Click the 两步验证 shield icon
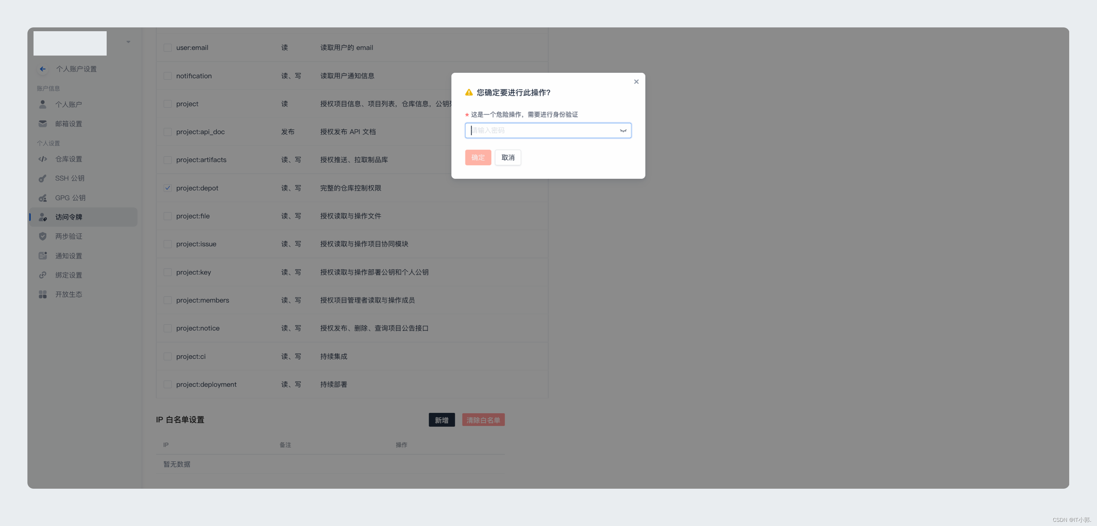 (43, 236)
